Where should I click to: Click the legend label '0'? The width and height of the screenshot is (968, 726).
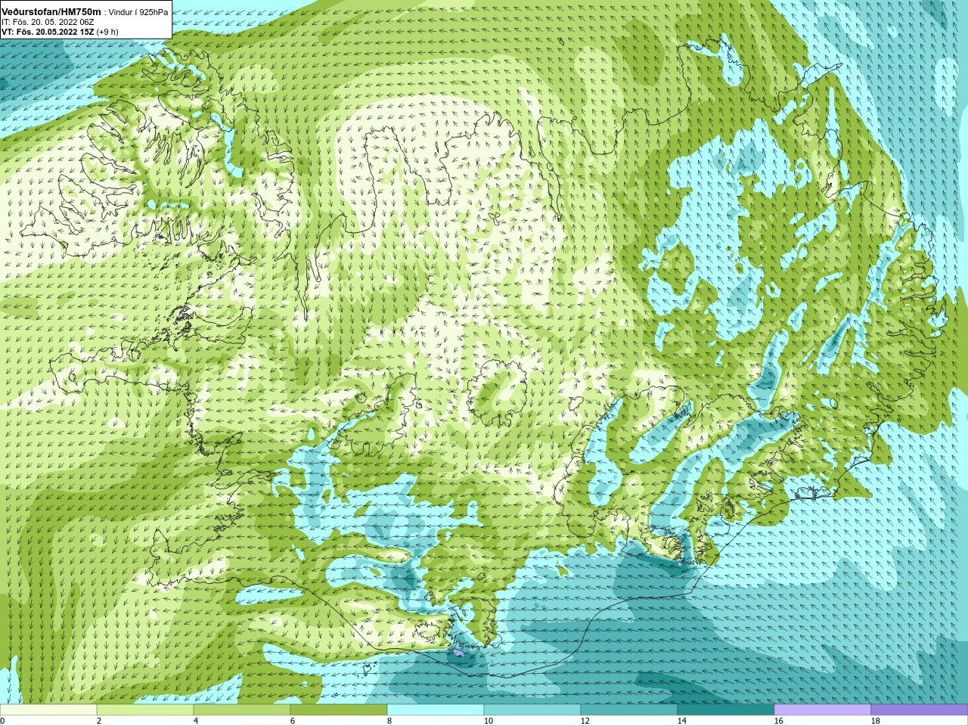coord(2,721)
